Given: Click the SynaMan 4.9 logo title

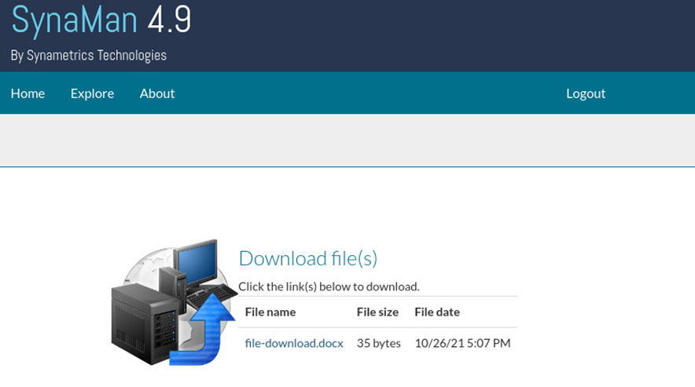Looking at the screenshot, I should point(101,20).
